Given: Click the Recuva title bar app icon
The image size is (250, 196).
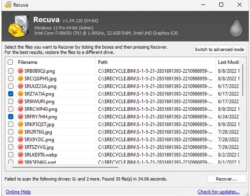Looking at the screenshot, I should (8, 5).
